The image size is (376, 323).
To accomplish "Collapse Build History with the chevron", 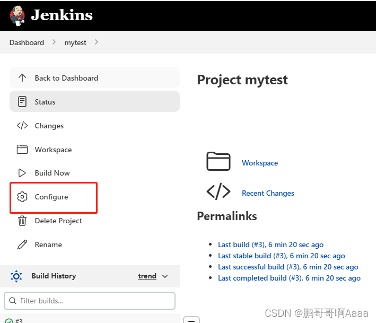I will (165, 276).
